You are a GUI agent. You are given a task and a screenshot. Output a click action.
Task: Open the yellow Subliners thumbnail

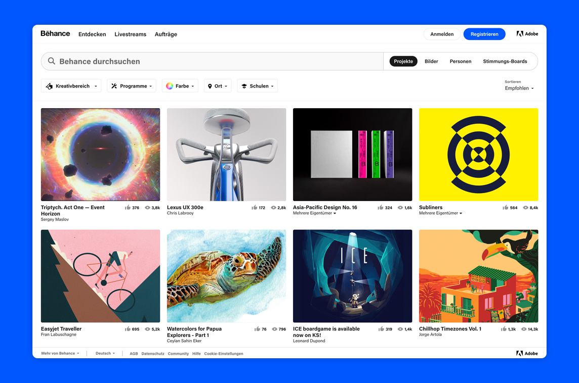479,155
